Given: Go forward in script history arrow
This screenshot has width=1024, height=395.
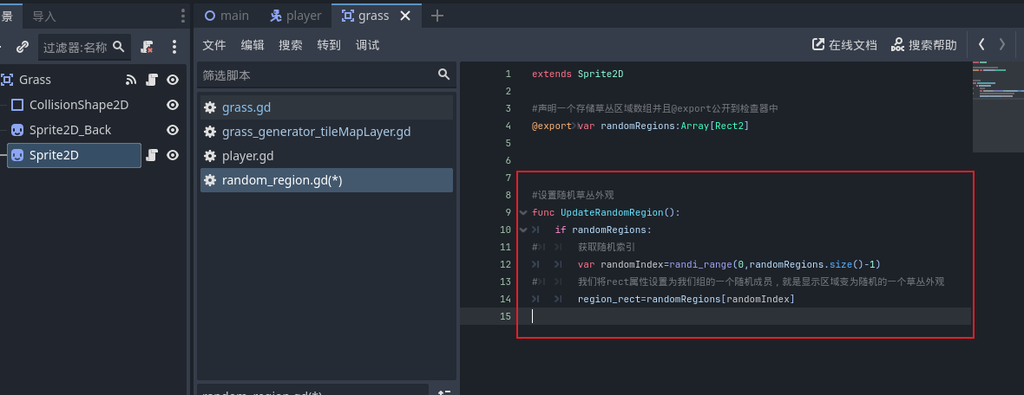Looking at the screenshot, I should point(1002,44).
